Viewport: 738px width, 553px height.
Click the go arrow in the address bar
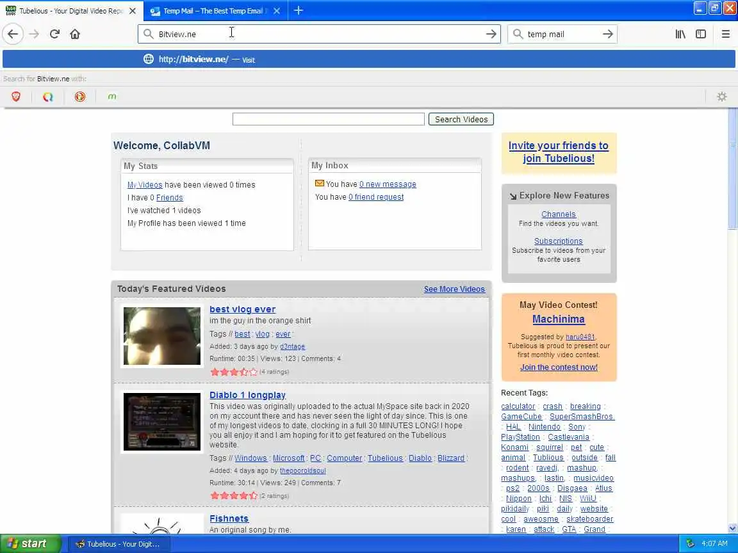491,34
